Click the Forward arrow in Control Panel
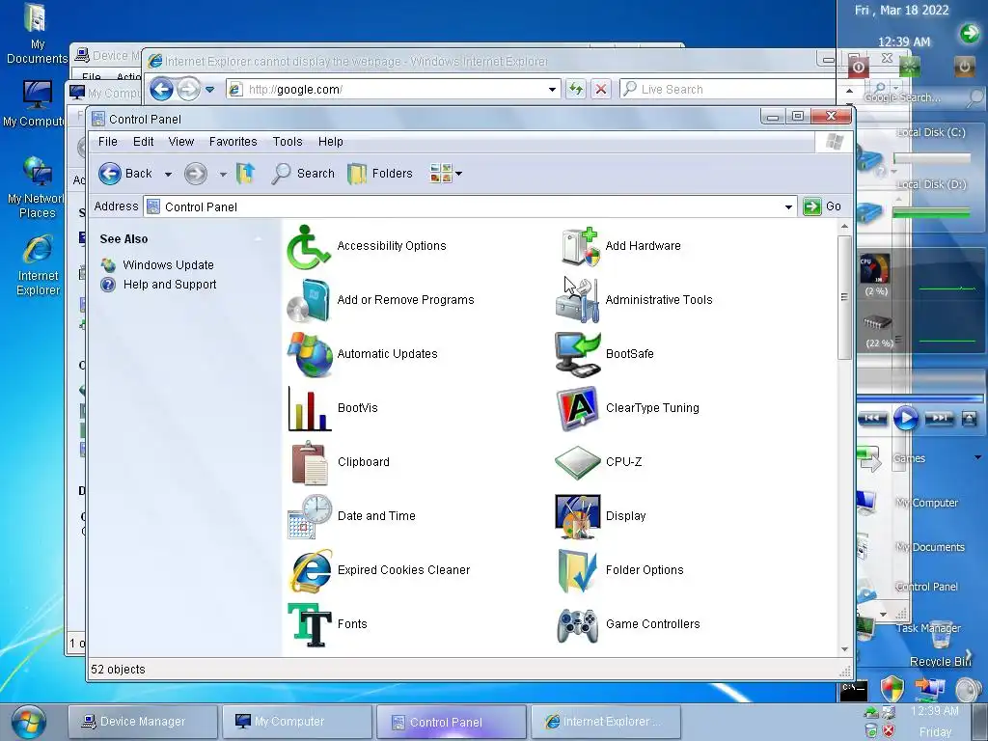988x741 pixels. click(195, 174)
